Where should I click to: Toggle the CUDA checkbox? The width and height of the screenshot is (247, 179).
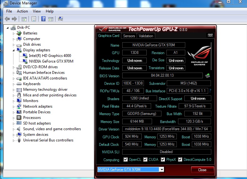(x=145, y=160)
